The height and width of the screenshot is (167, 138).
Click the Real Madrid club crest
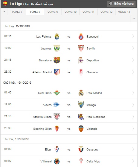point(81,93)
